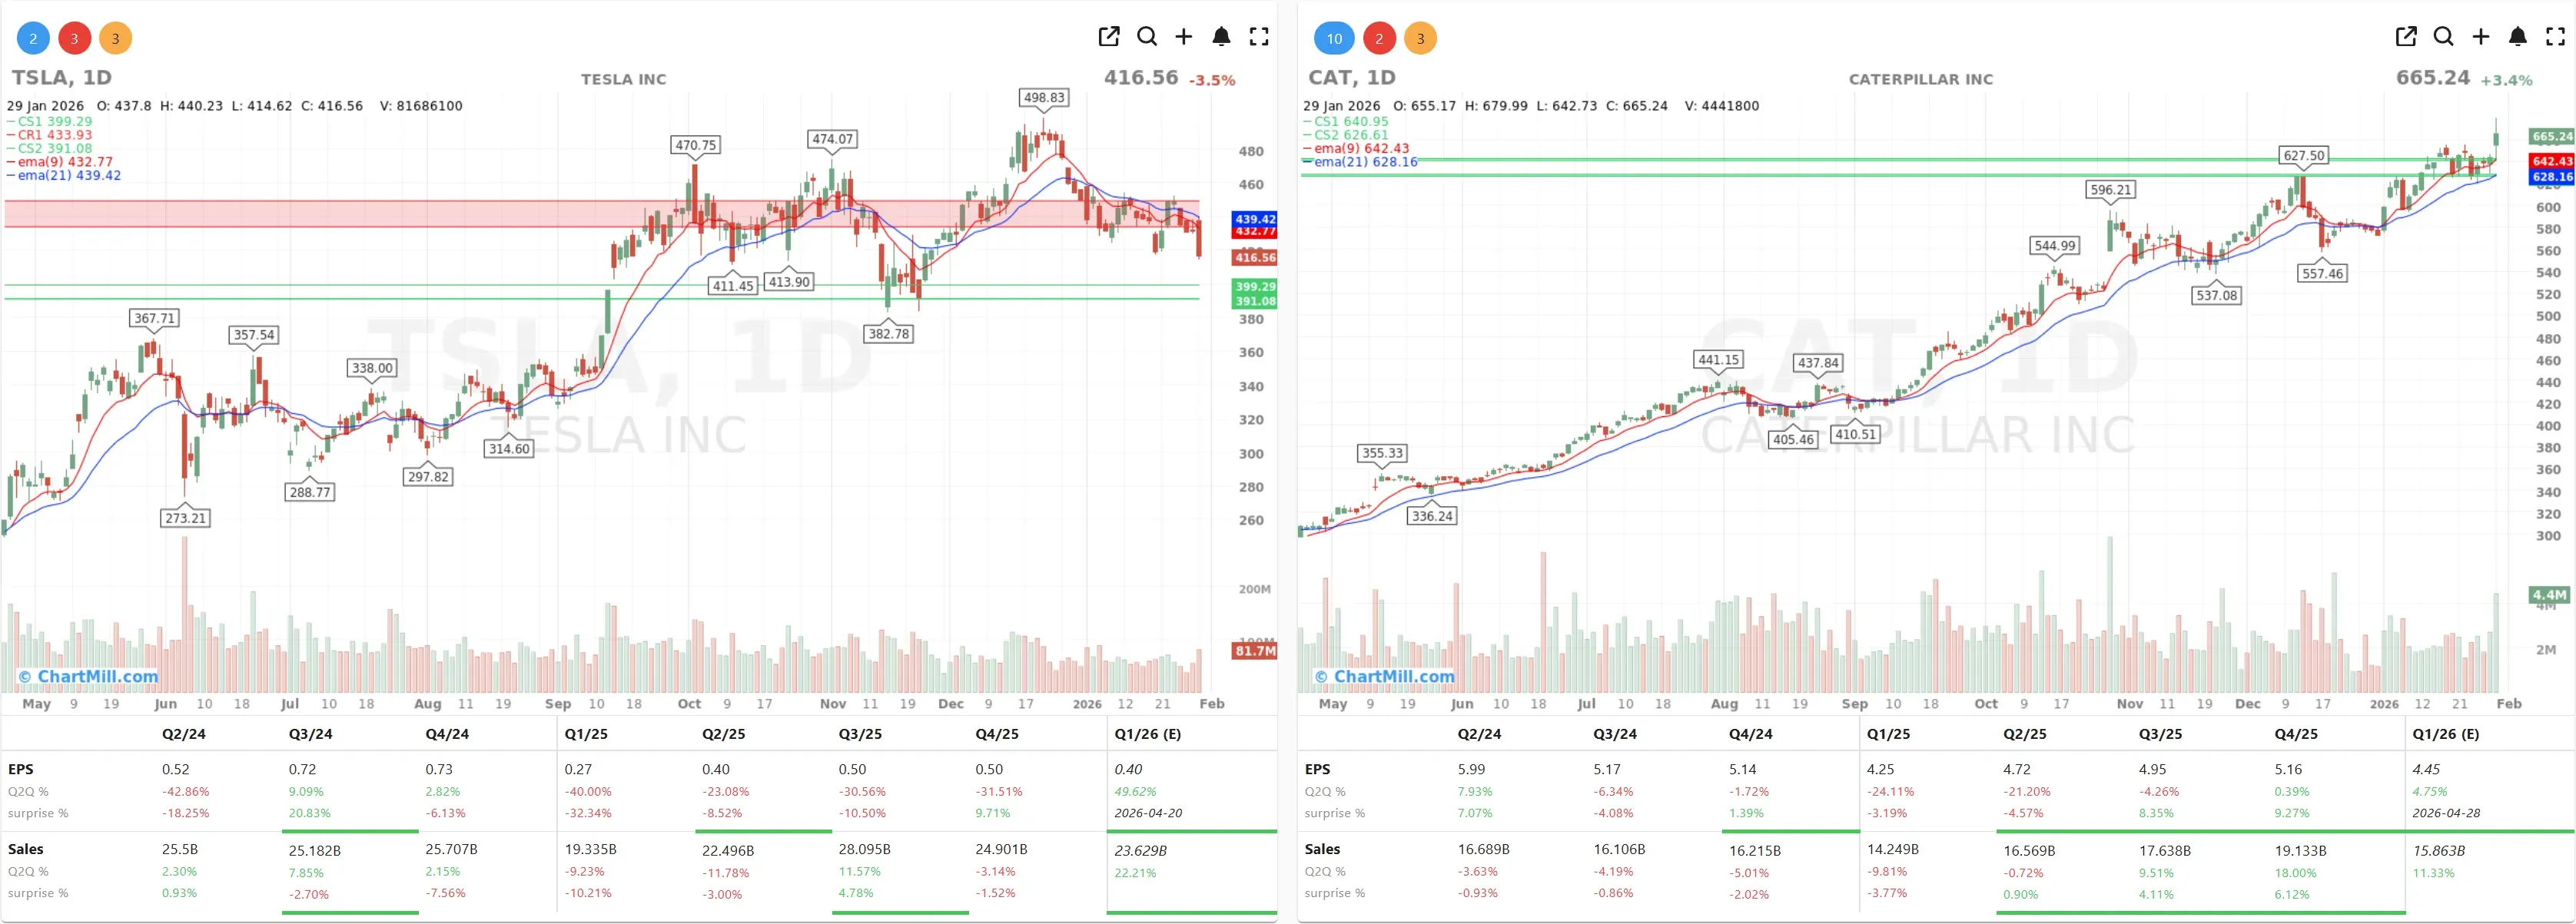
Task: Click the magnifier icon on CAT chart
Action: point(2443,37)
